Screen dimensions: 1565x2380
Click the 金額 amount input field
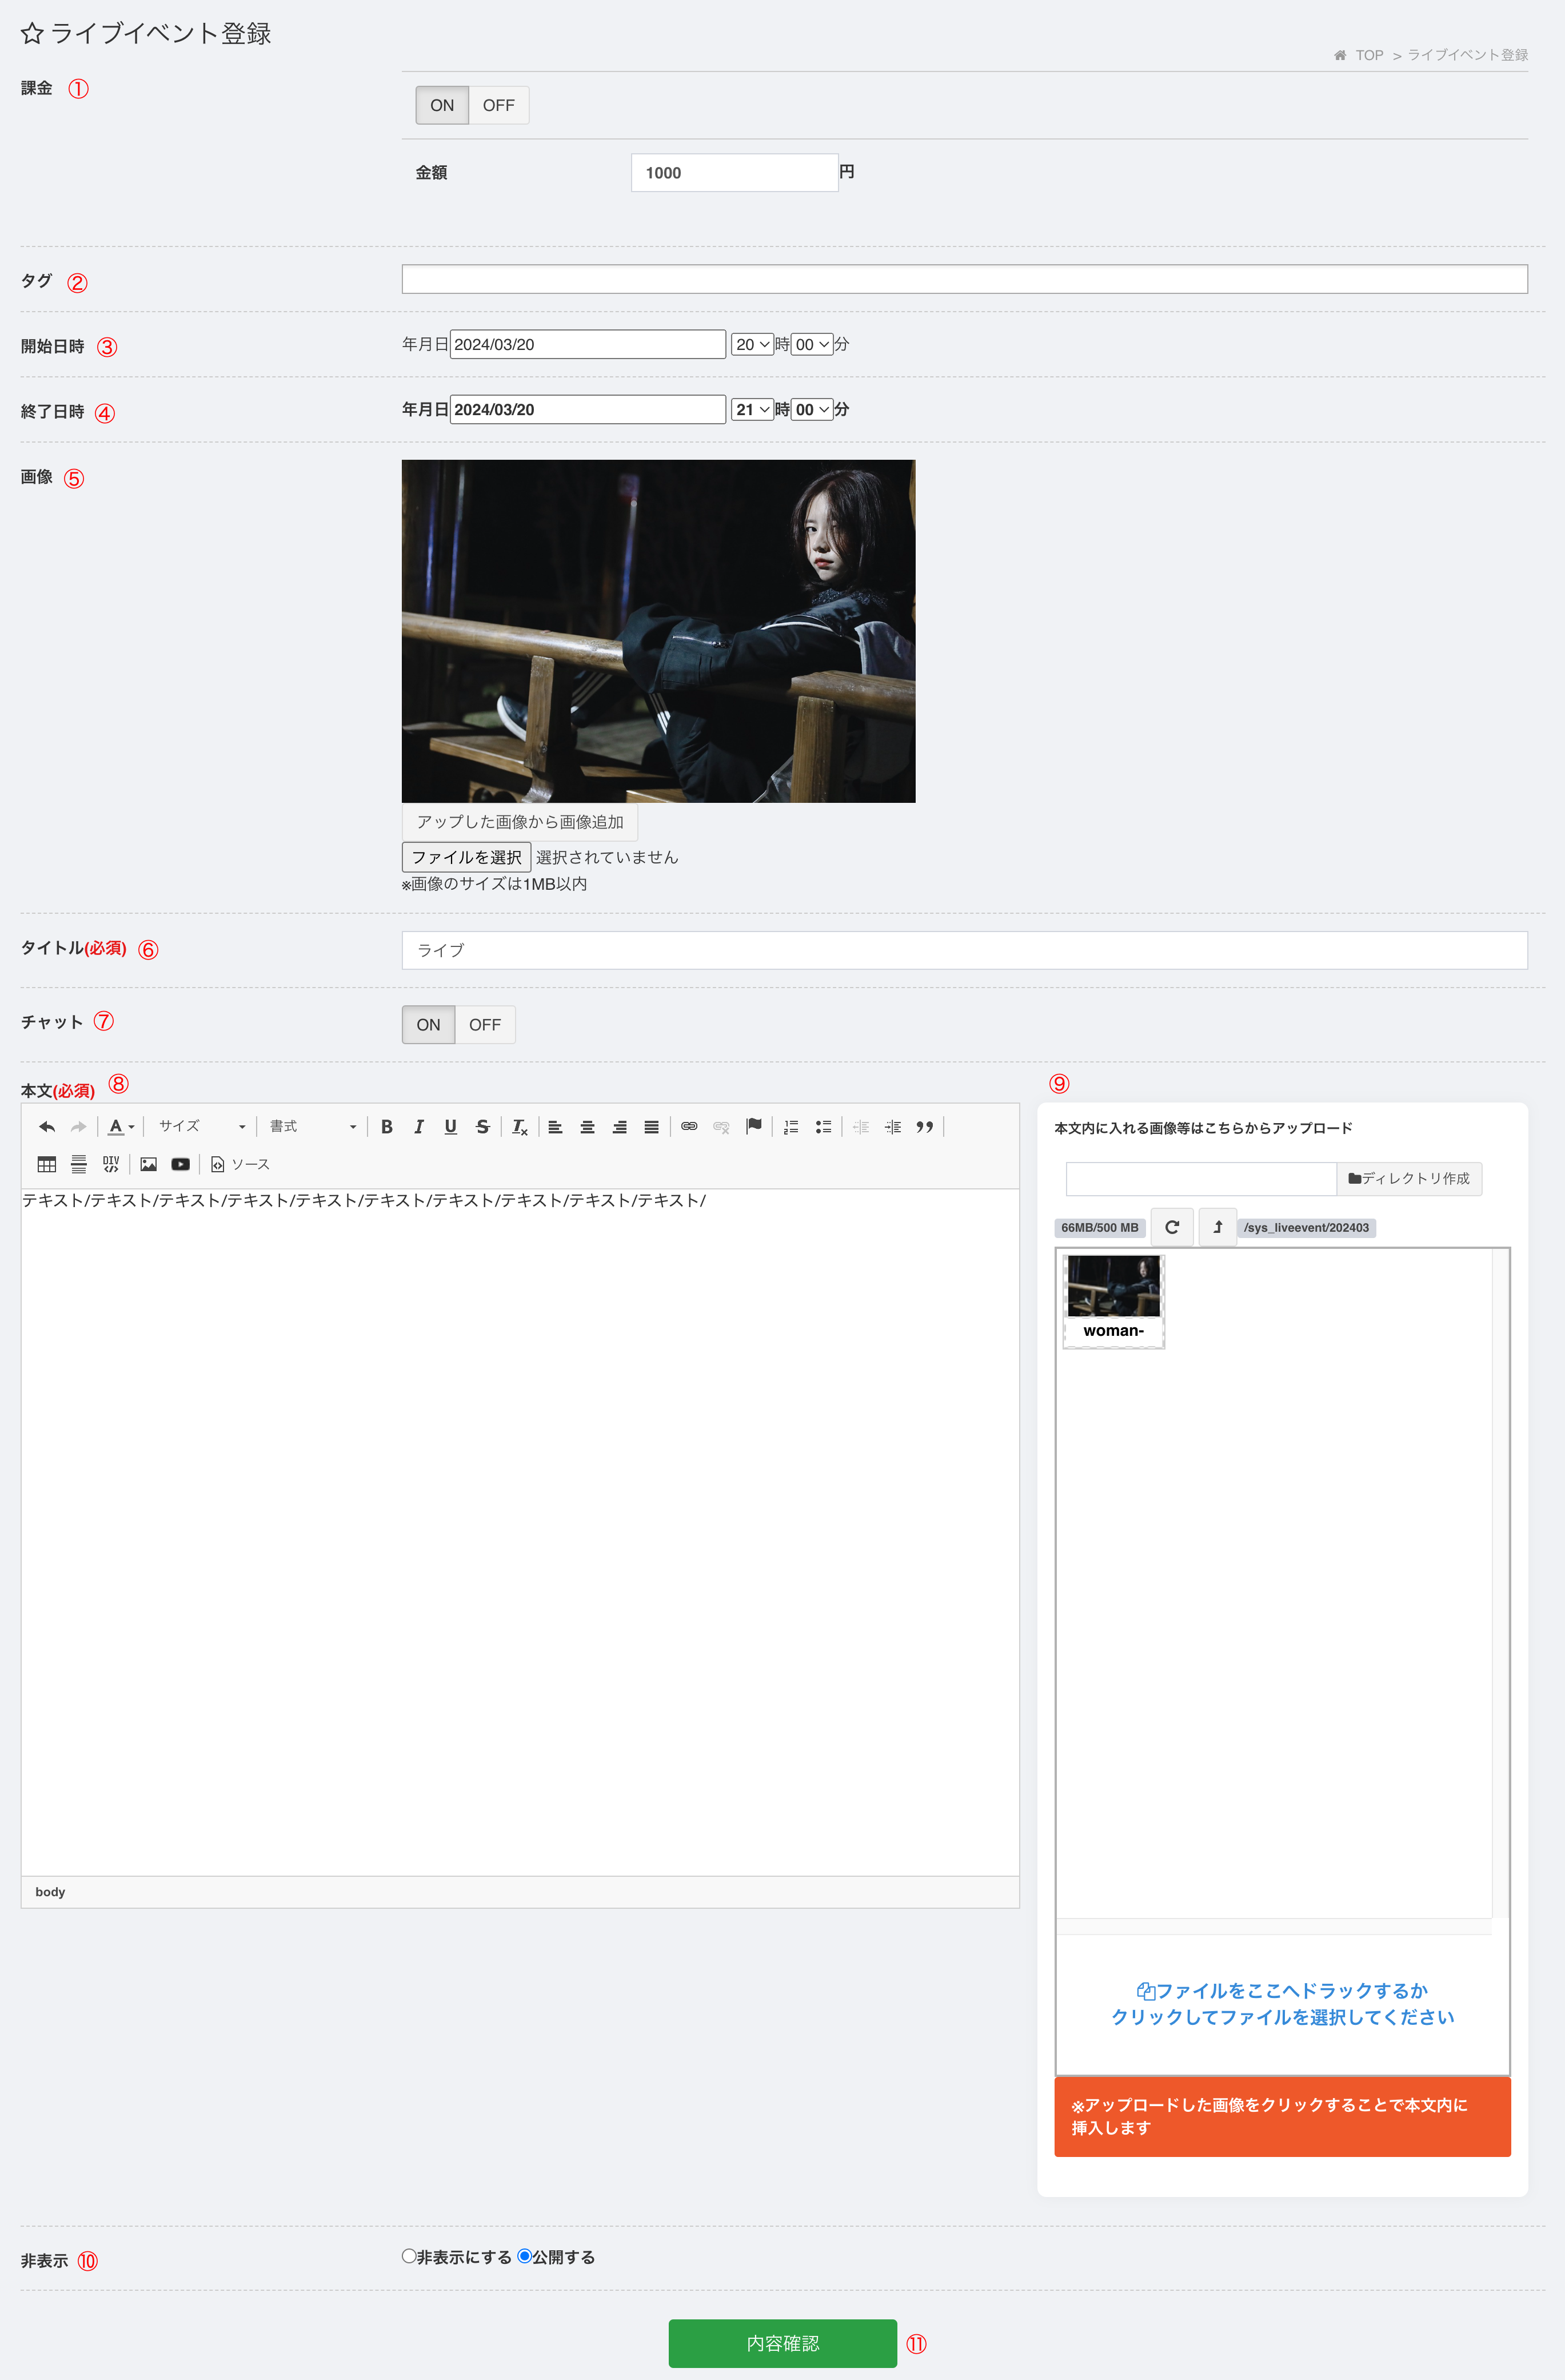(734, 173)
